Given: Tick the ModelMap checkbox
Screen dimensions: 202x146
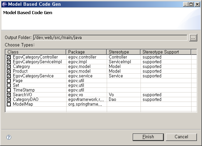Looking at the screenshot, I should pyautogui.click(x=9, y=104).
